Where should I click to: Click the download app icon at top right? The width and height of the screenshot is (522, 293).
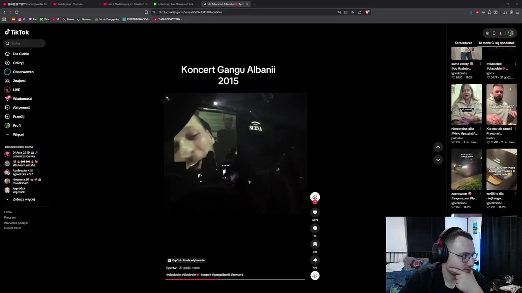[500, 33]
